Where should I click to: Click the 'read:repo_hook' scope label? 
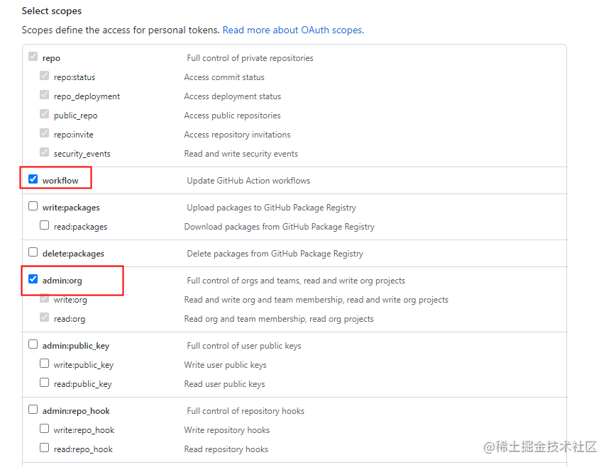tap(83, 449)
